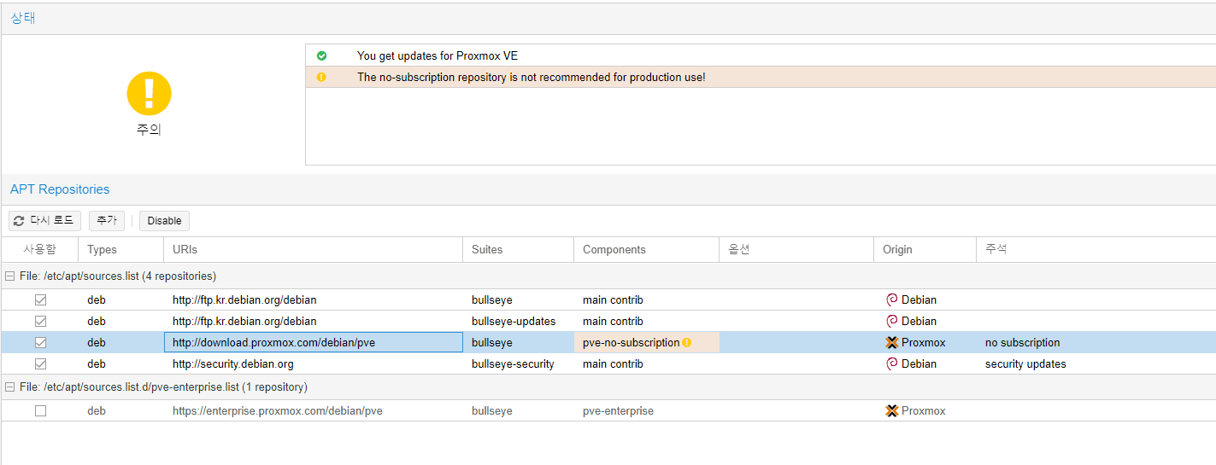Click the green checkmark update status icon

(321, 55)
